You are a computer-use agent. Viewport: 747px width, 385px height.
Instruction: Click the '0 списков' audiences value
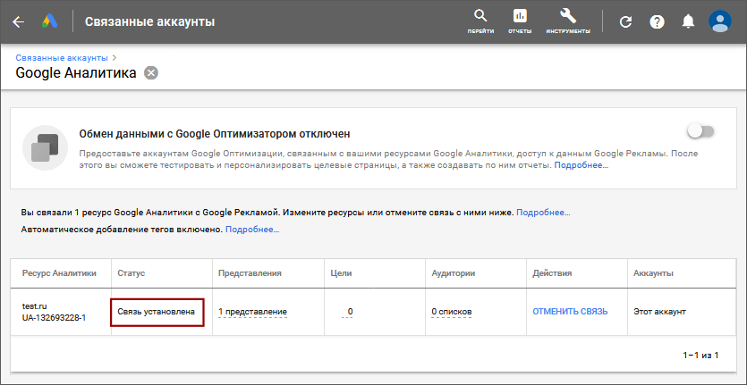pyautogui.click(x=451, y=312)
